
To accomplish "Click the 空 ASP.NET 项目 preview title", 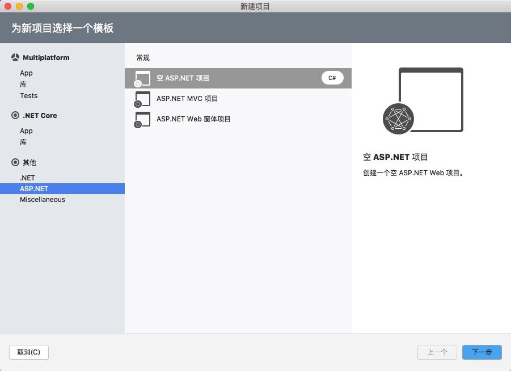I will point(395,157).
